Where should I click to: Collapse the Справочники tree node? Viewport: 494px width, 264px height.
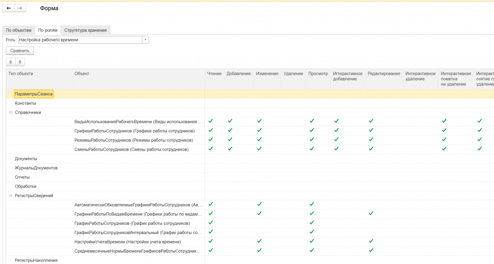coord(11,112)
